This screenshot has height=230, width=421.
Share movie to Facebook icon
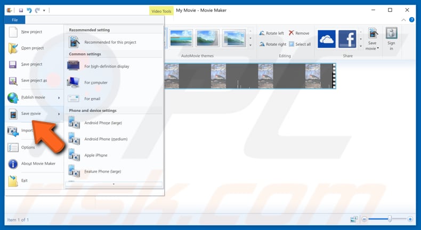point(347,39)
